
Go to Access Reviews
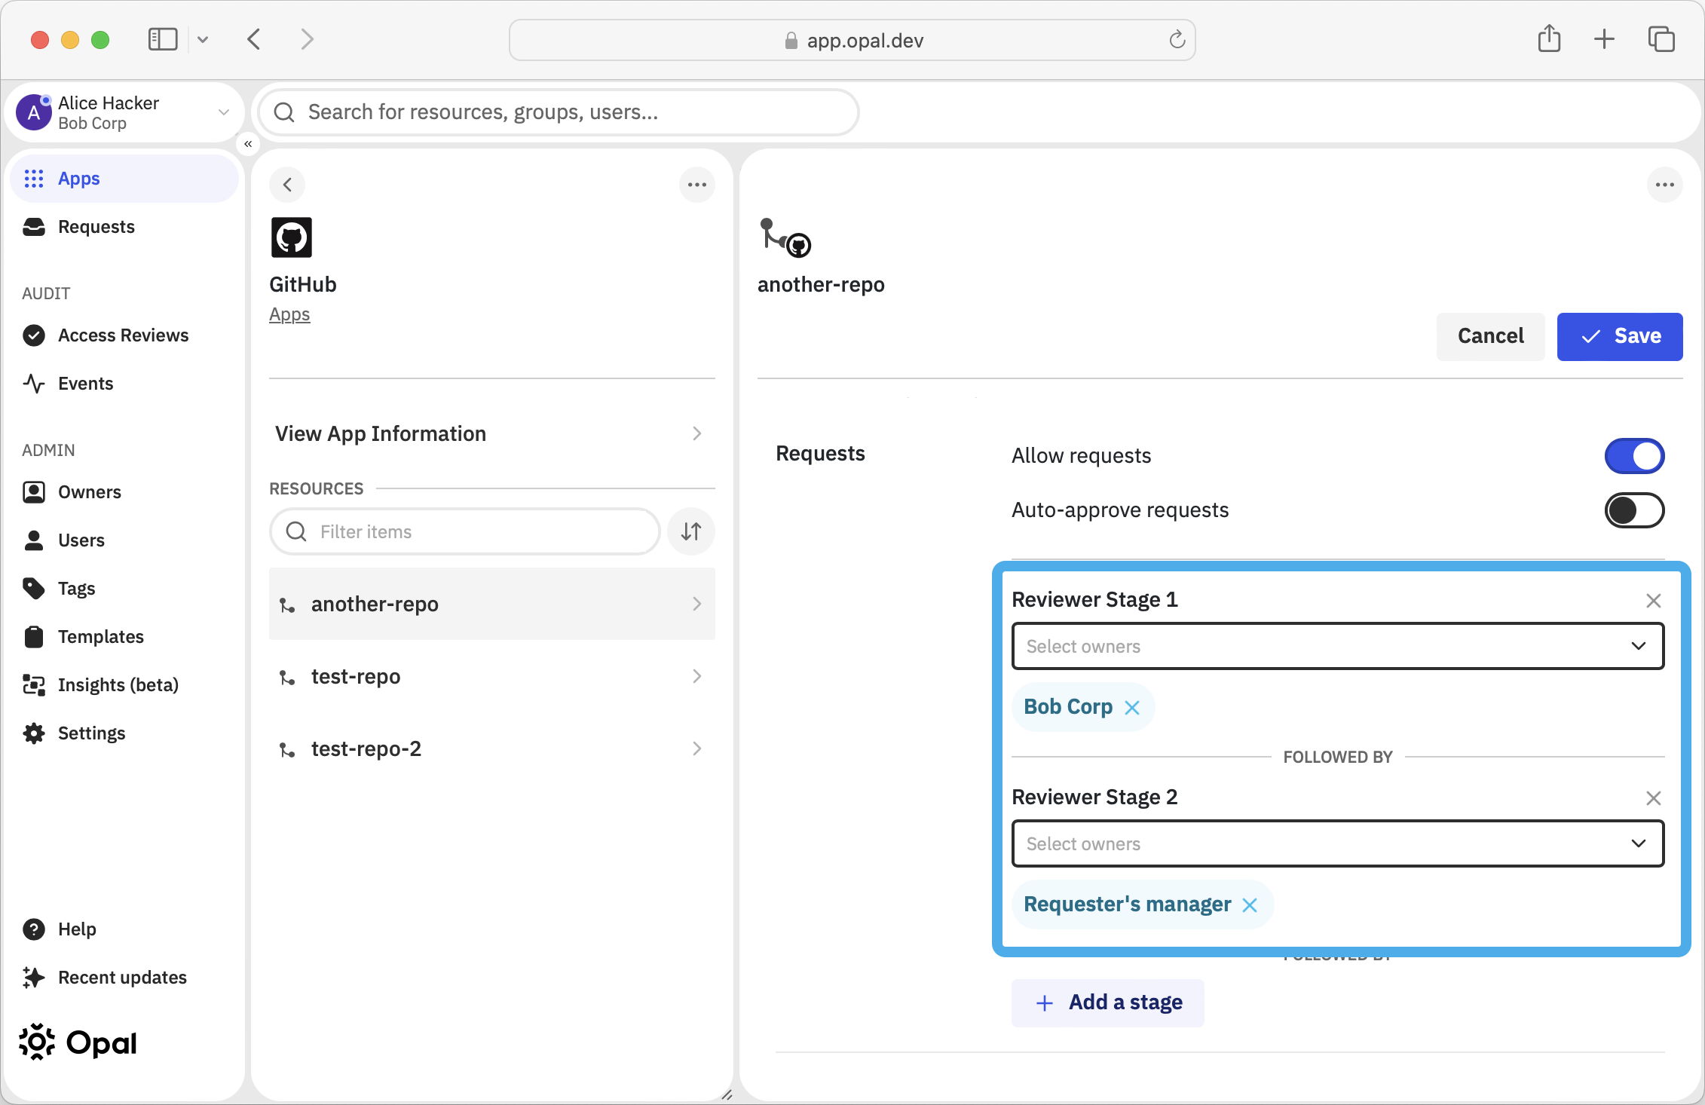(123, 335)
